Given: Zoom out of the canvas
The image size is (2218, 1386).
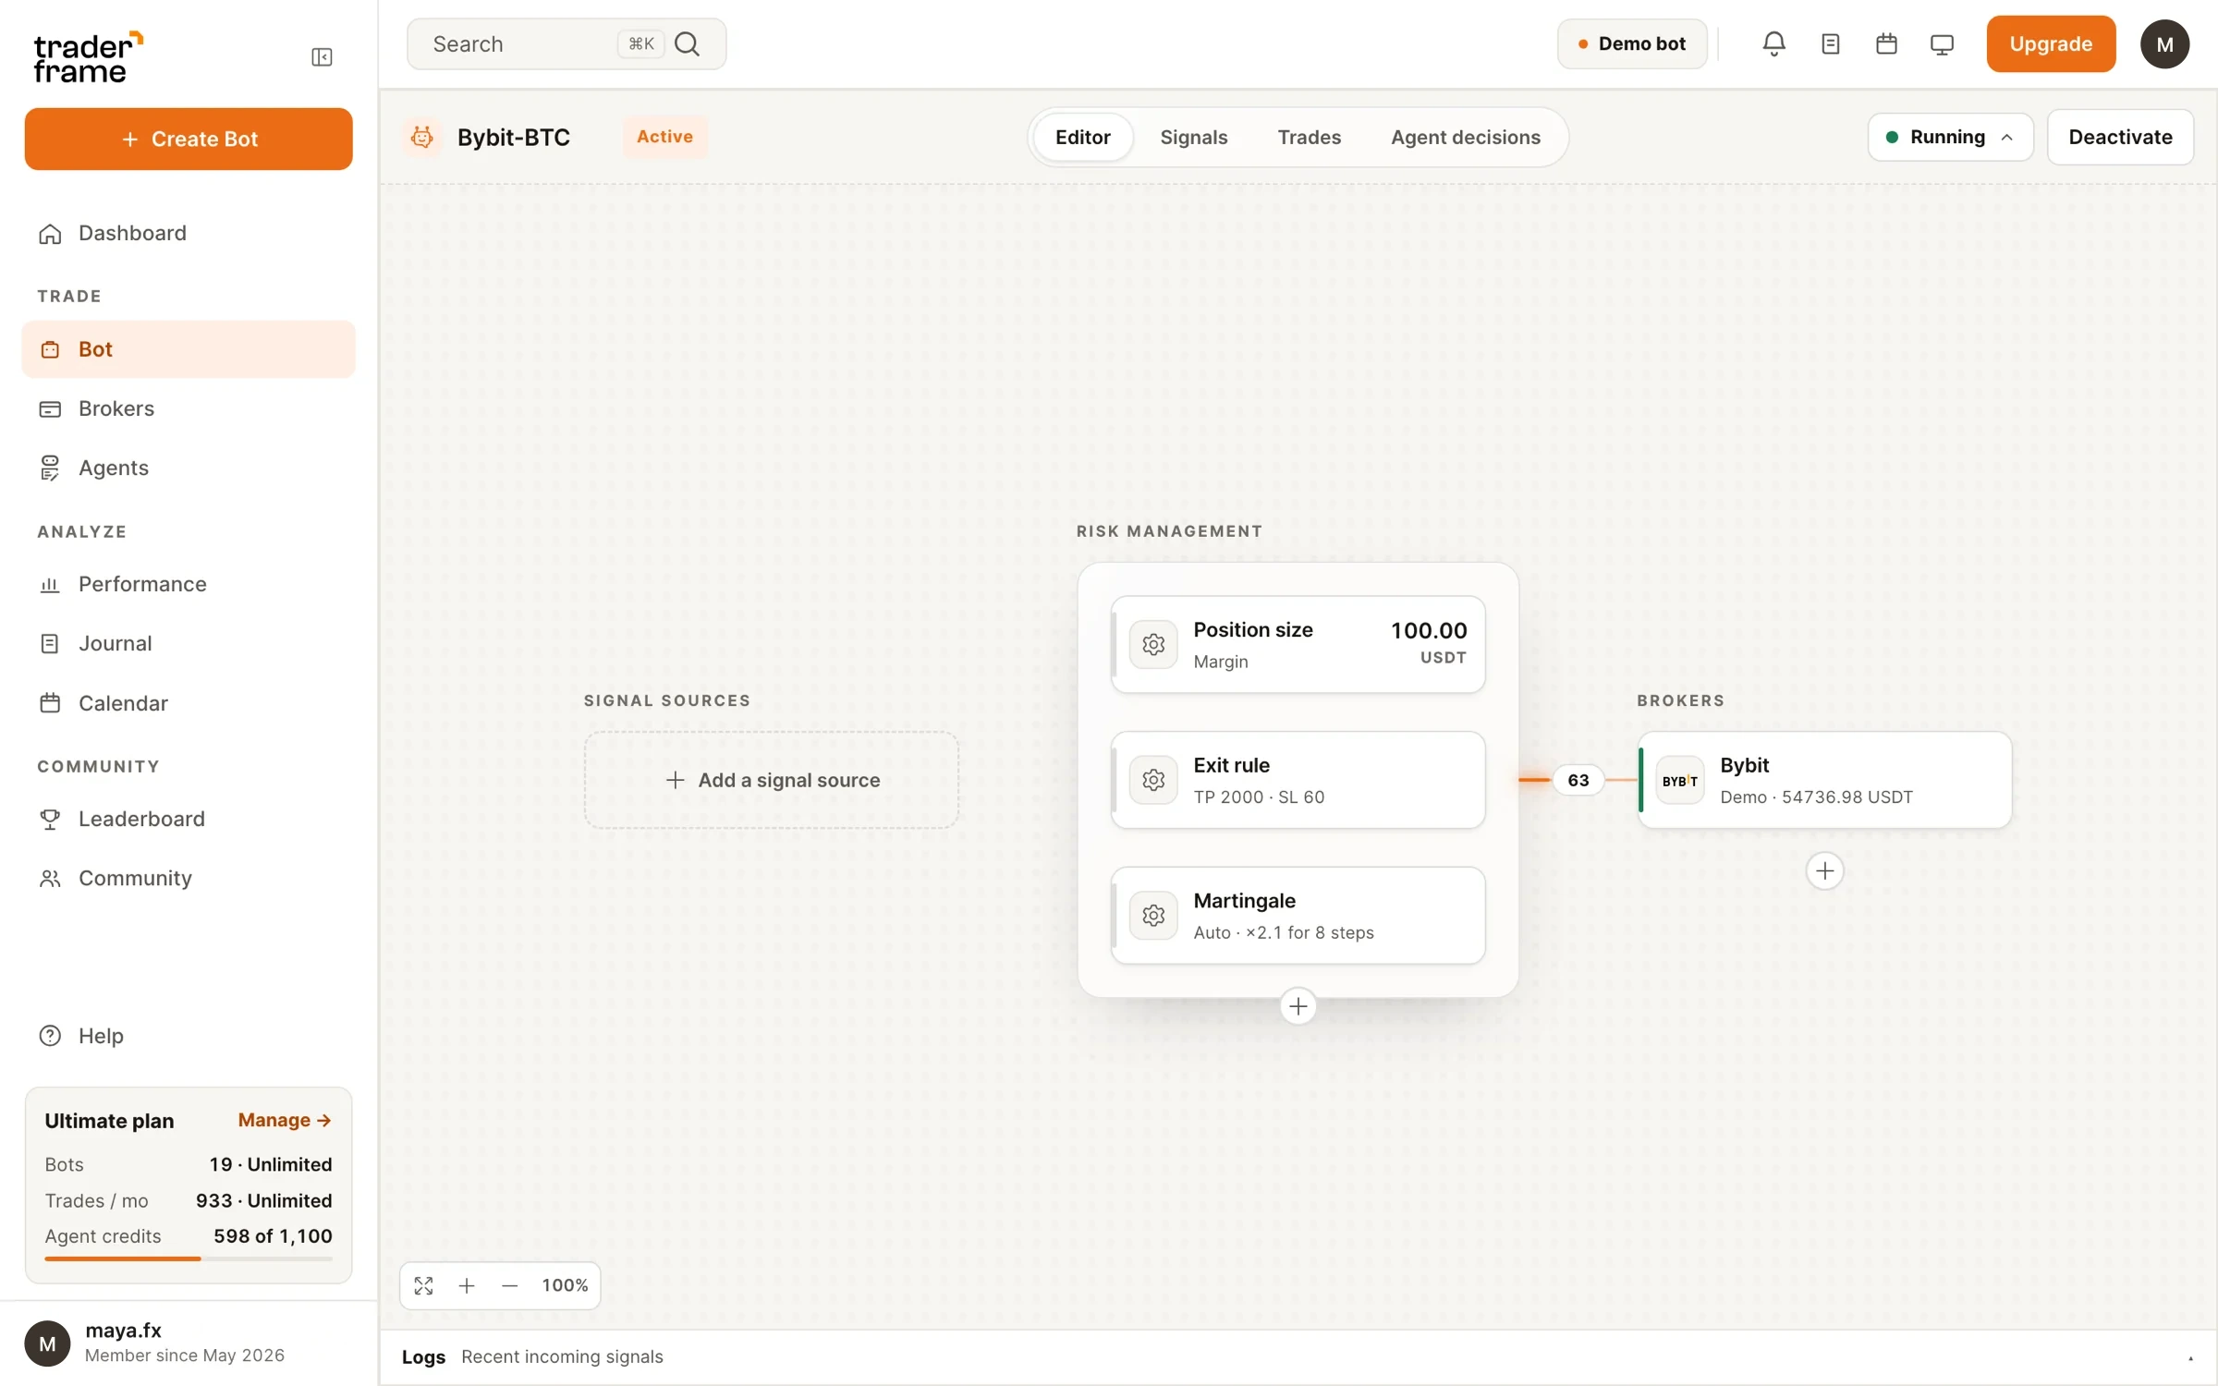Looking at the screenshot, I should (509, 1285).
